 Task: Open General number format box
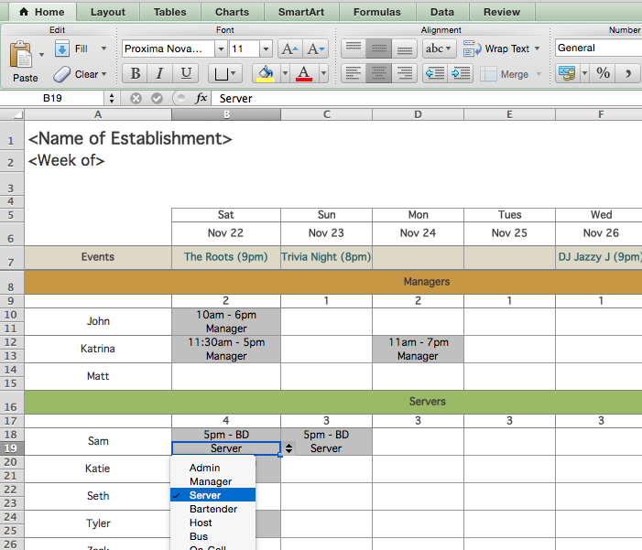click(598, 49)
